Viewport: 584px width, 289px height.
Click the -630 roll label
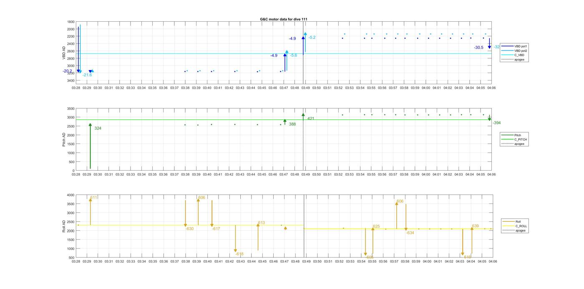click(x=189, y=229)
